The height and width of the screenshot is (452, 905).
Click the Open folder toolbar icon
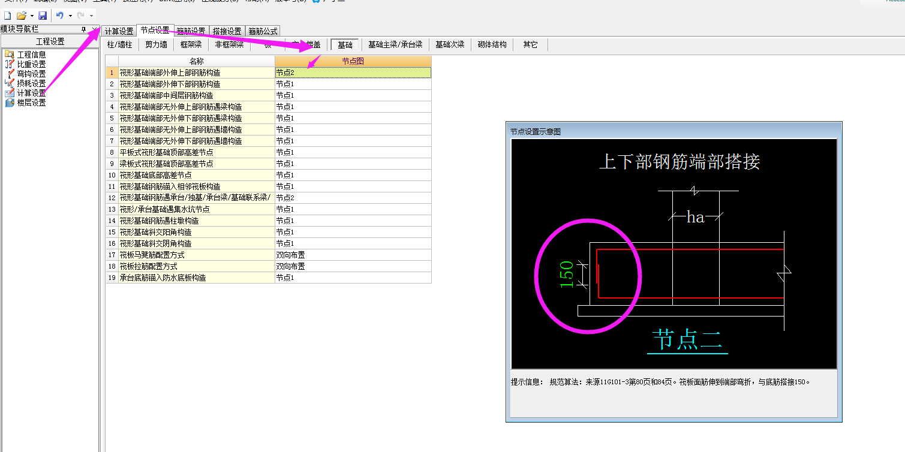(x=22, y=16)
